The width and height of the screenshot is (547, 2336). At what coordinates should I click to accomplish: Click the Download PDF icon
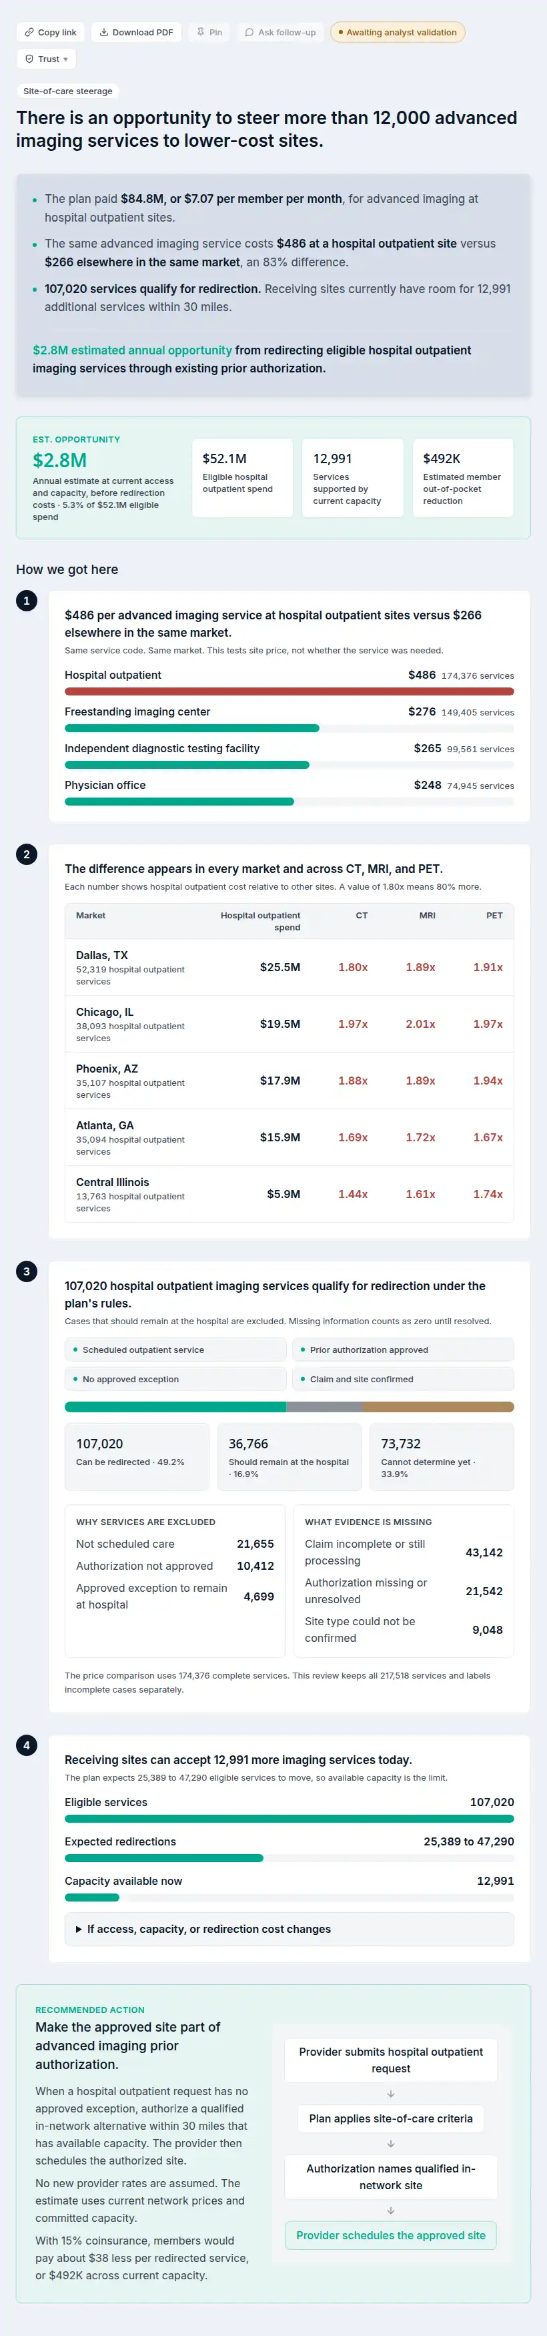click(104, 33)
